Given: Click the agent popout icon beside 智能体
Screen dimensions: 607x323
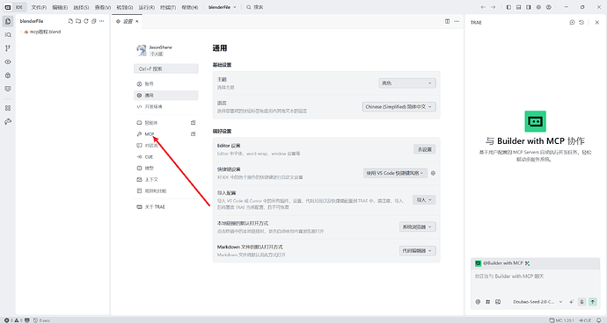Looking at the screenshot, I should click(194, 123).
